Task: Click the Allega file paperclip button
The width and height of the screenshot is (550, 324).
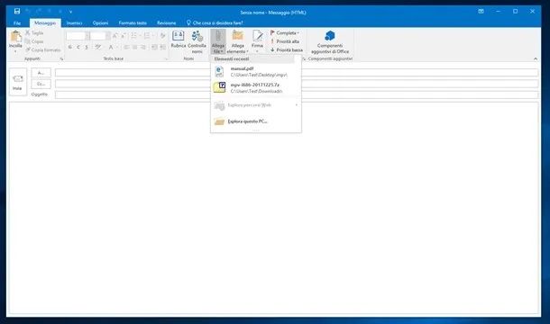Action: coord(218,41)
